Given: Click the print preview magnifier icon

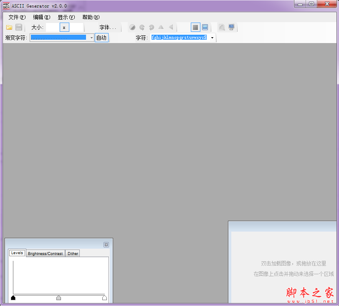Looking at the screenshot, I should pyautogui.click(x=222, y=27).
